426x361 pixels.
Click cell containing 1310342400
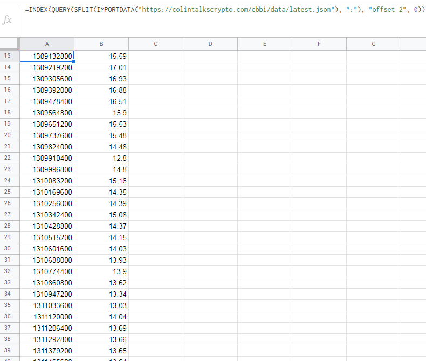pyautogui.click(x=47, y=215)
